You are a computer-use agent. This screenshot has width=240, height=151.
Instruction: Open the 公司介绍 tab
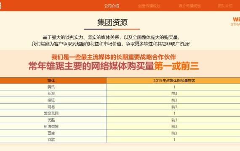112,6
